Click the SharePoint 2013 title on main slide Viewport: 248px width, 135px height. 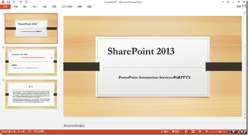click(x=141, y=51)
